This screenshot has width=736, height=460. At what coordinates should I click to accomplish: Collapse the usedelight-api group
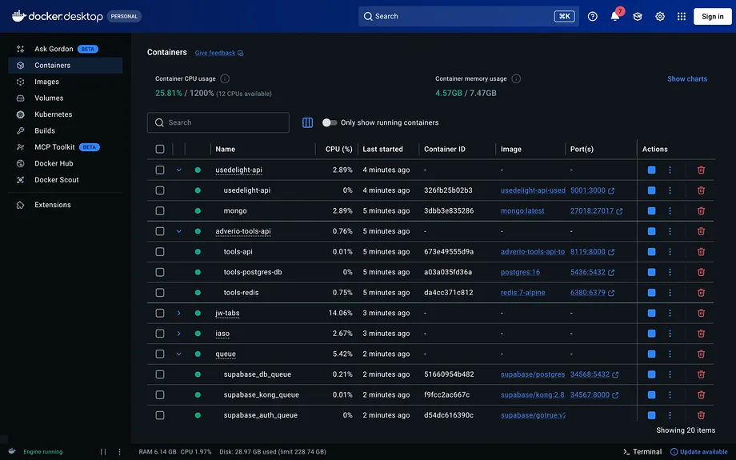(179, 170)
